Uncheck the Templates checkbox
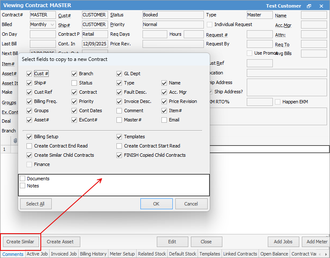330x258 pixels. pos(119,137)
